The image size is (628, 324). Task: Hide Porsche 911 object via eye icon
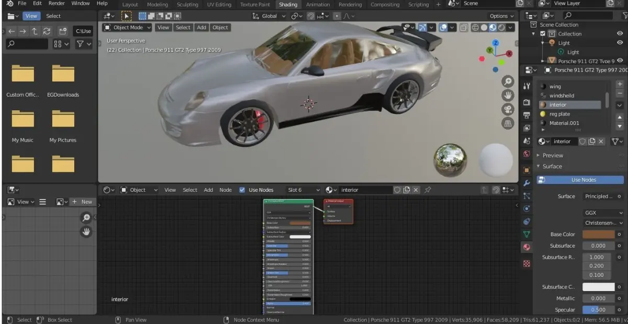pos(620,61)
